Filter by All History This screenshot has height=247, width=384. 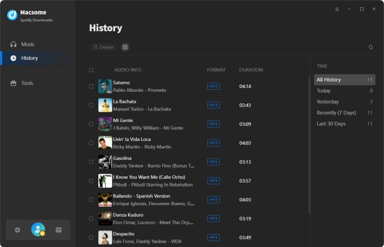coord(345,80)
